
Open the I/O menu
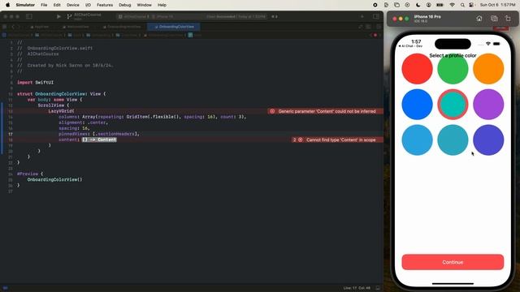point(88,5)
